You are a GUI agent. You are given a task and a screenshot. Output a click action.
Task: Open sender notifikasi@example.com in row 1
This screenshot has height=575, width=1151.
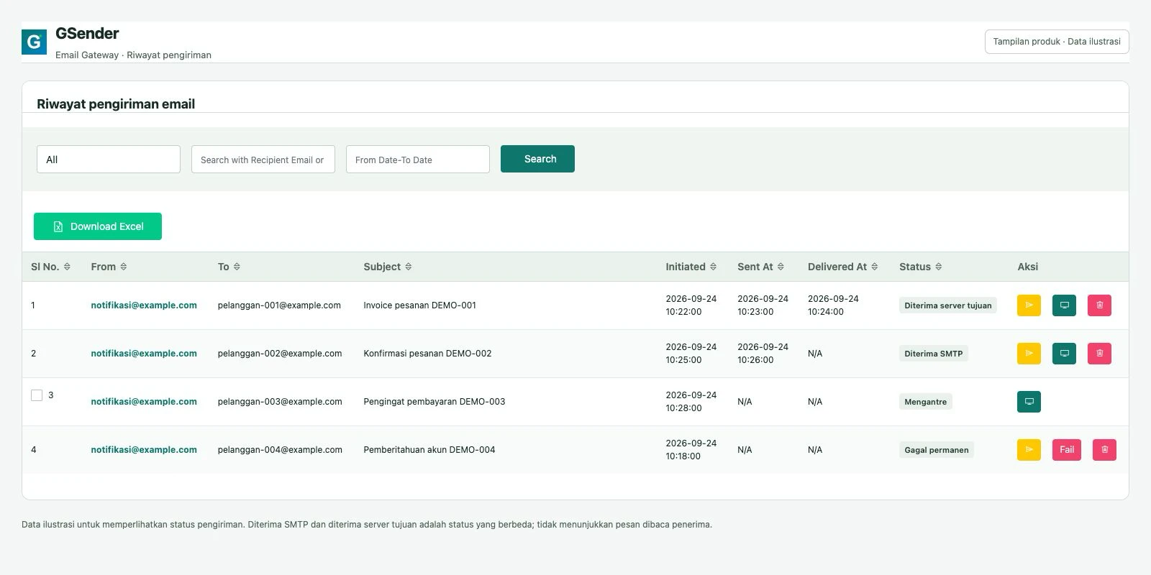144,305
